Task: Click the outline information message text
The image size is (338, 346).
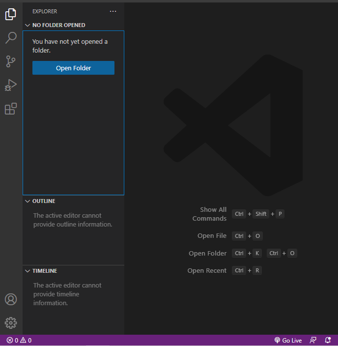Action: tap(73, 220)
